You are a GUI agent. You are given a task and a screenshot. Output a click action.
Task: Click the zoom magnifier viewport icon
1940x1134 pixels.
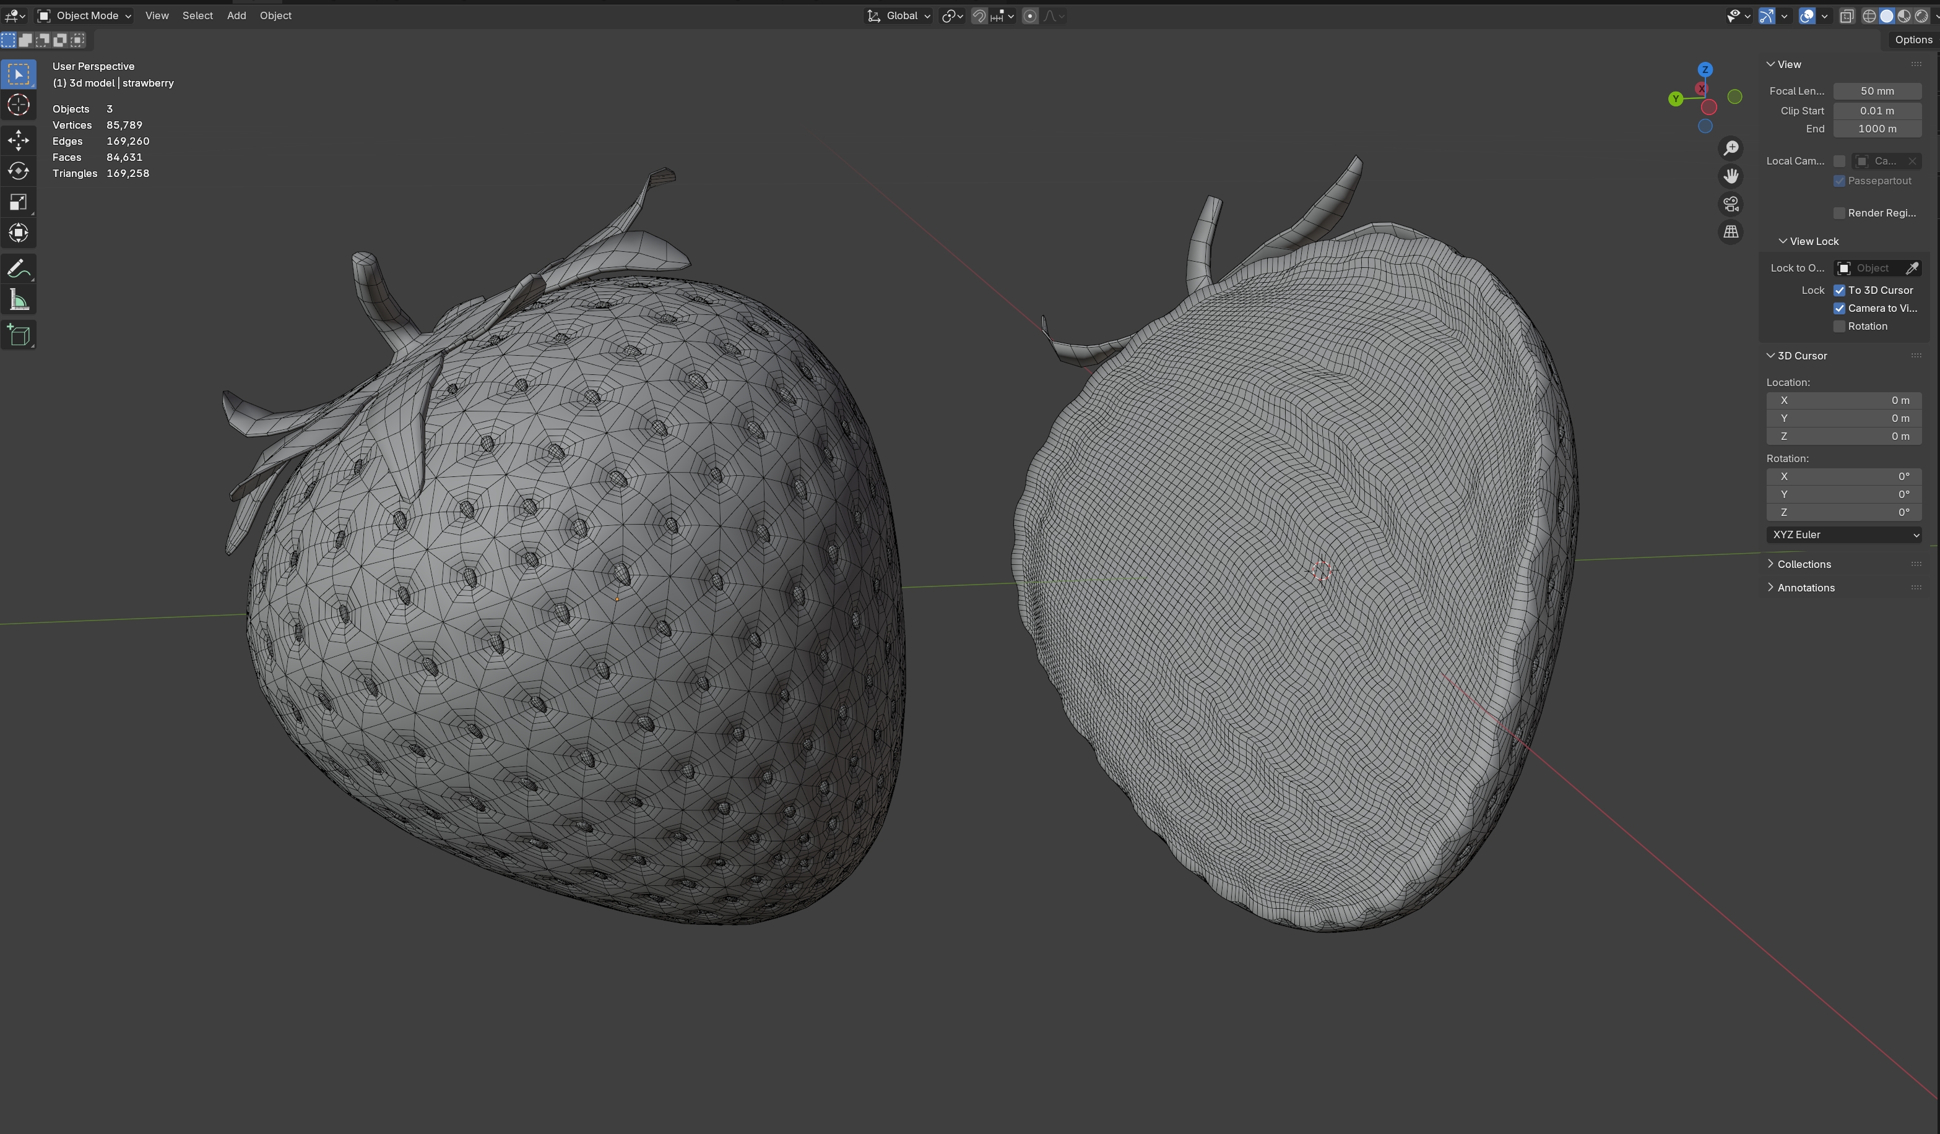[1731, 148]
